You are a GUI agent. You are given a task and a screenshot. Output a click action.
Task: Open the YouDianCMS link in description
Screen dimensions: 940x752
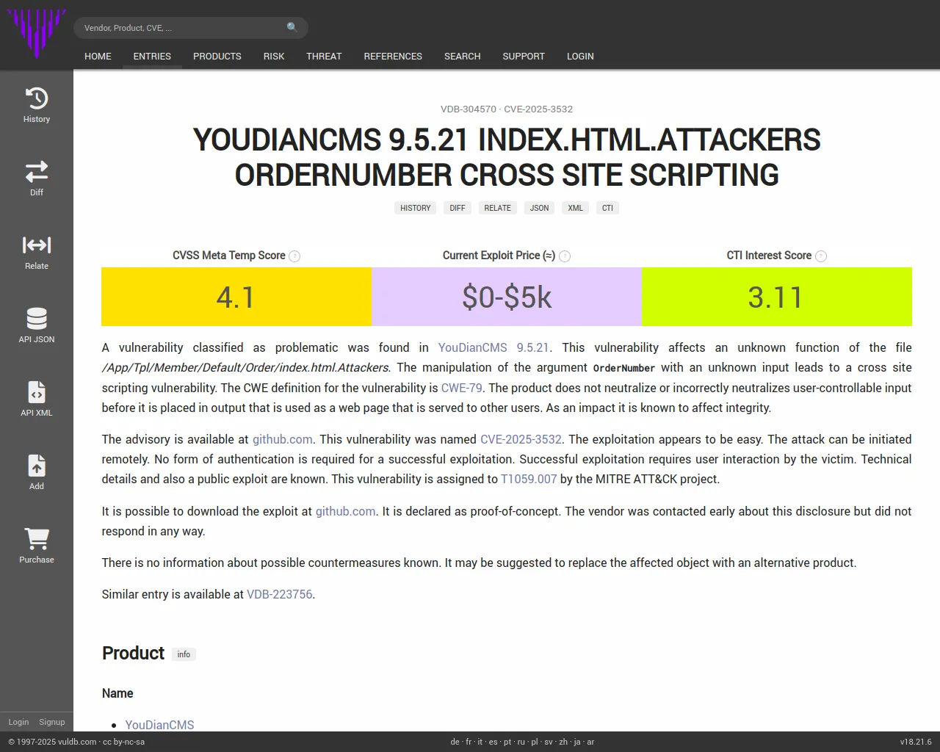[473, 347]
